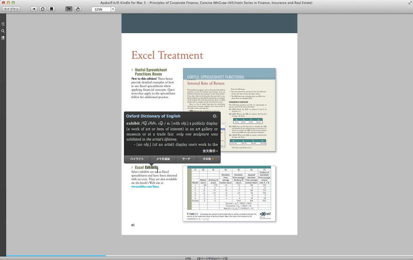
Task: Click the Excel Treatment heading
Action: (x=167, y=55)
